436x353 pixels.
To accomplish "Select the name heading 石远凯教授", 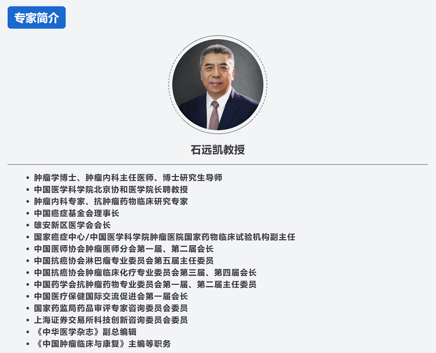I will pyautogui.click(x=217, y=150).
